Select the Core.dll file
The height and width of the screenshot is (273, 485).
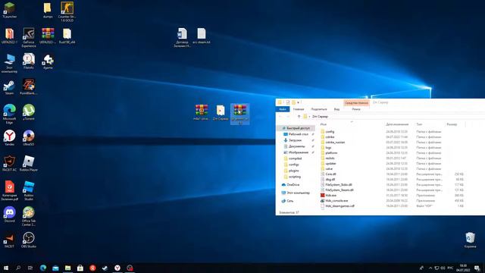330,174
